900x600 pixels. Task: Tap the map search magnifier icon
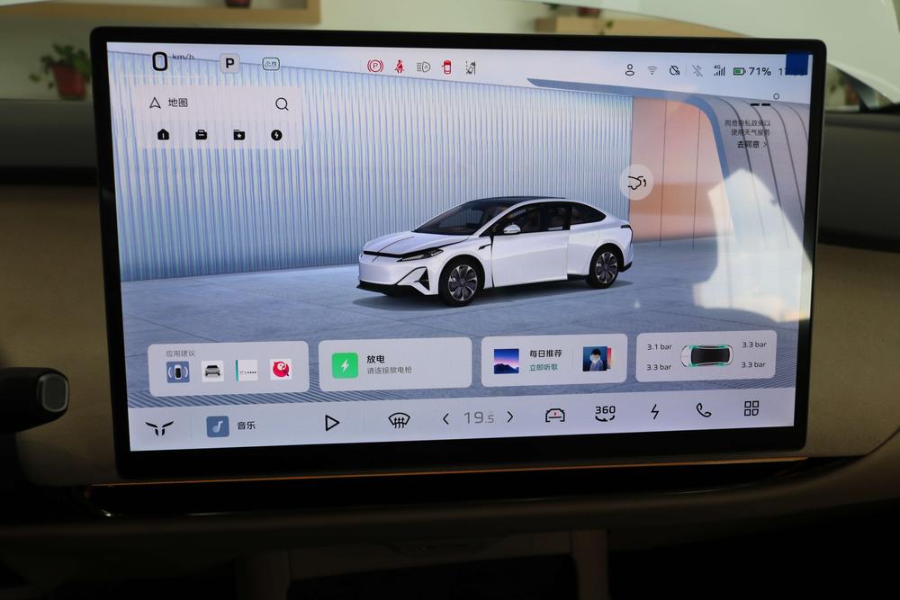pos(282,103)
